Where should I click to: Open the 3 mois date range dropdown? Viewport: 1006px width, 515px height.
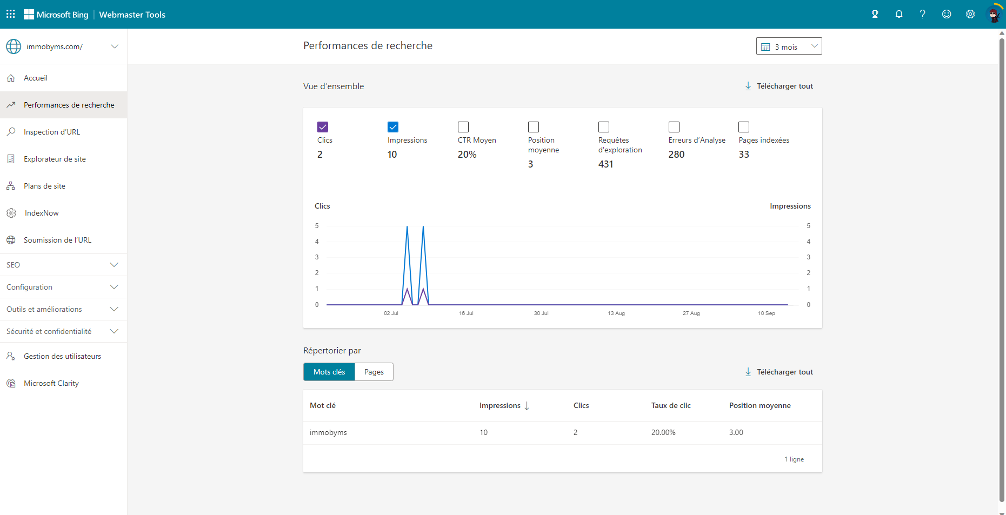(789, 46)
